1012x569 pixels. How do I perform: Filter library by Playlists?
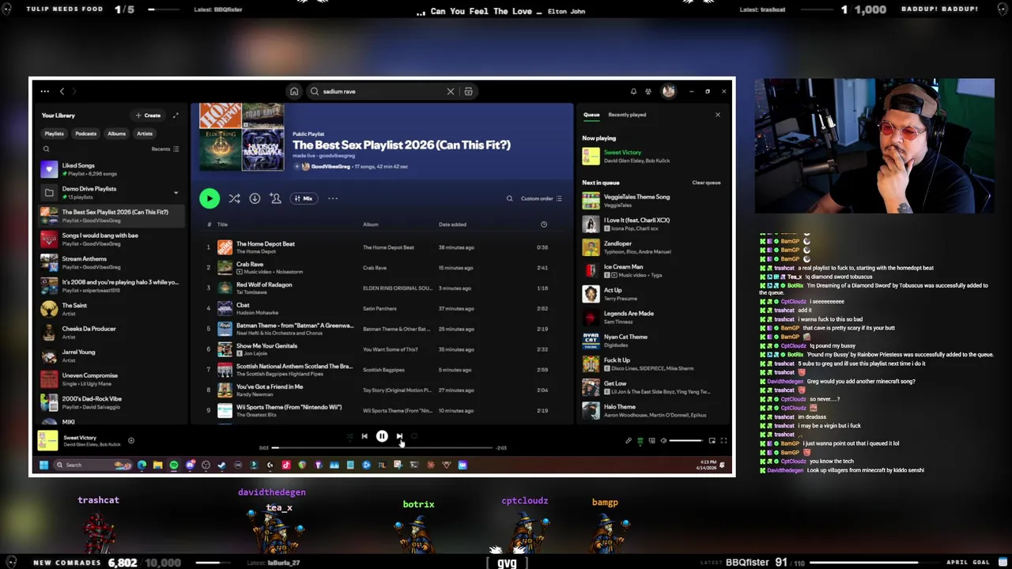click(x=54, y=134)
